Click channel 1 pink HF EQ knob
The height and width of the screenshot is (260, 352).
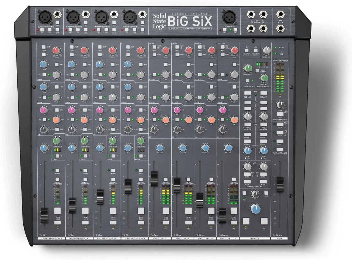coord(44,110)
